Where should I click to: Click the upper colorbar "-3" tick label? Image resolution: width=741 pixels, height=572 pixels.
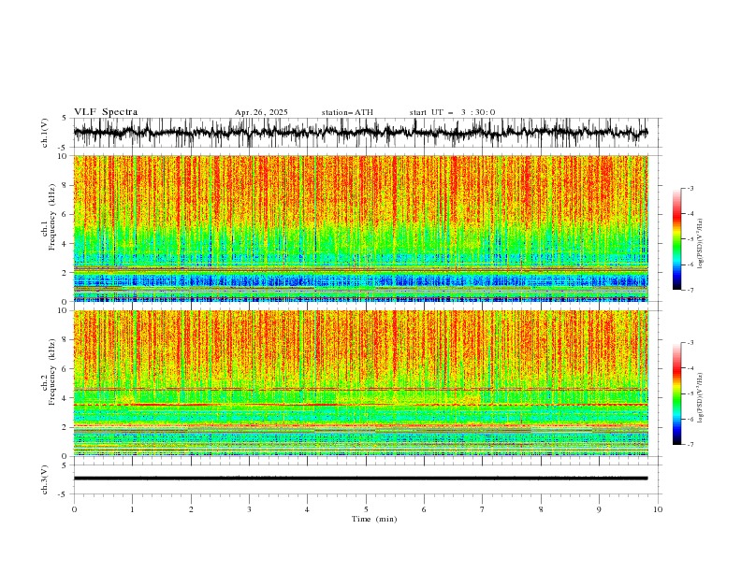coord(690,188)
